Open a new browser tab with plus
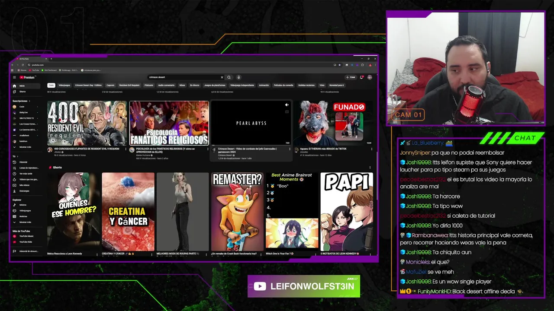Image resolution: width=554 pixels, height=311 pixels. [51, 59]
